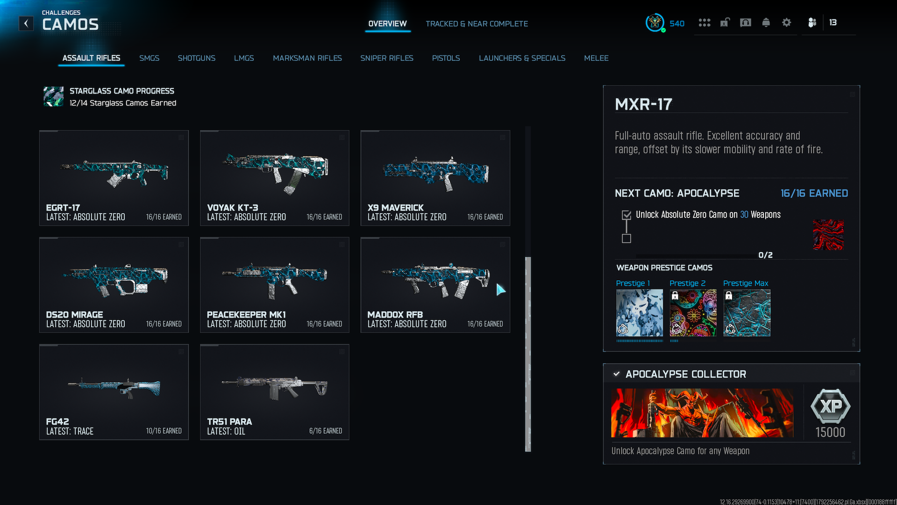Switch to Tracked & Near Complete tab
The height and width of the screenshot is (505, 897).
477,23
